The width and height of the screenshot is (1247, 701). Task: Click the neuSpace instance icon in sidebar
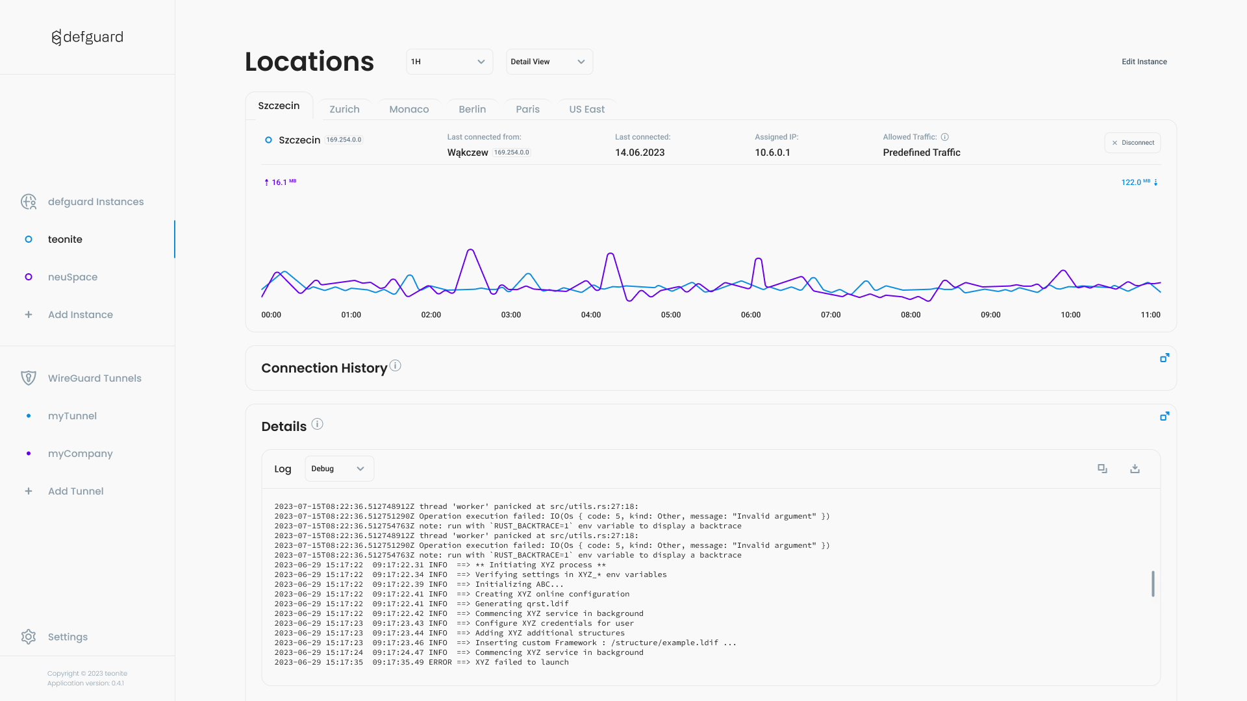[29, 277]
